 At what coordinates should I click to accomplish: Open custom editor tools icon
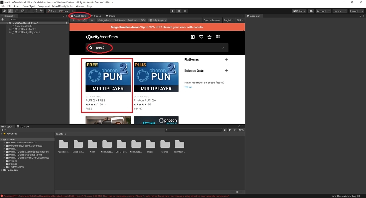[41, 11]
